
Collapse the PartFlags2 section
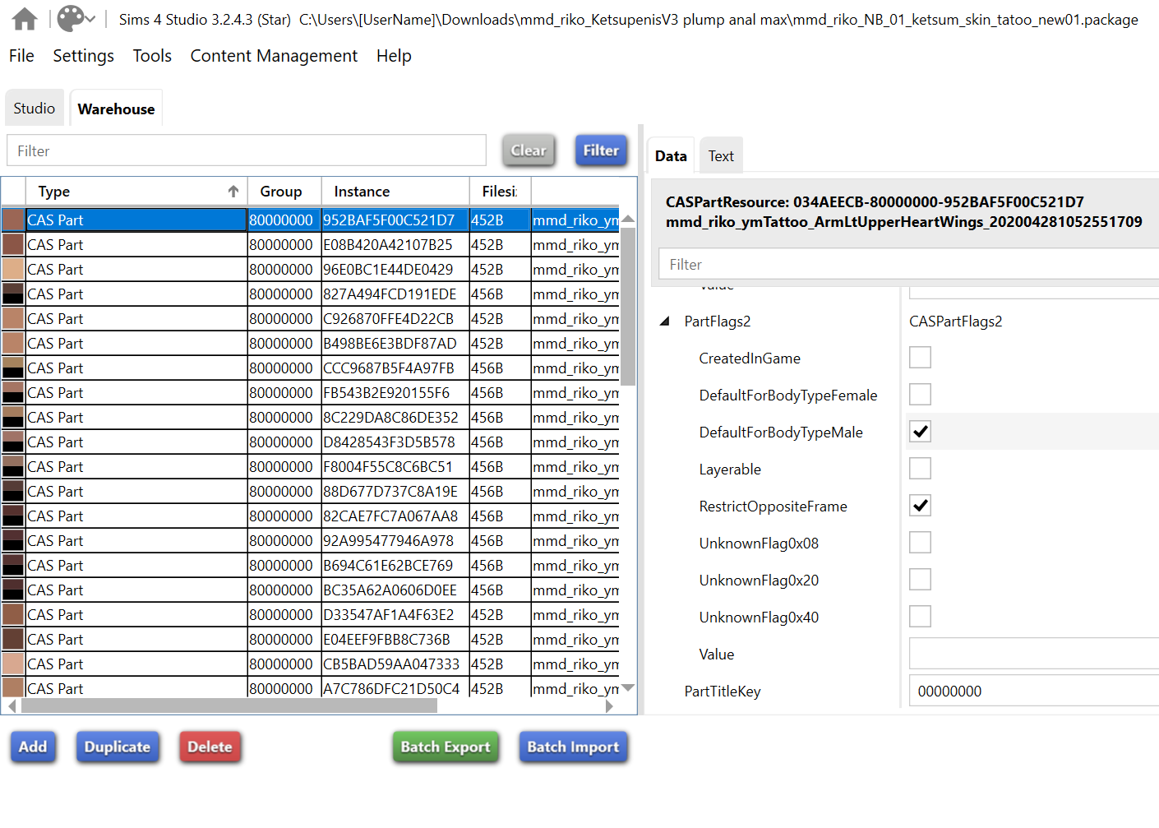coord(665,321)
